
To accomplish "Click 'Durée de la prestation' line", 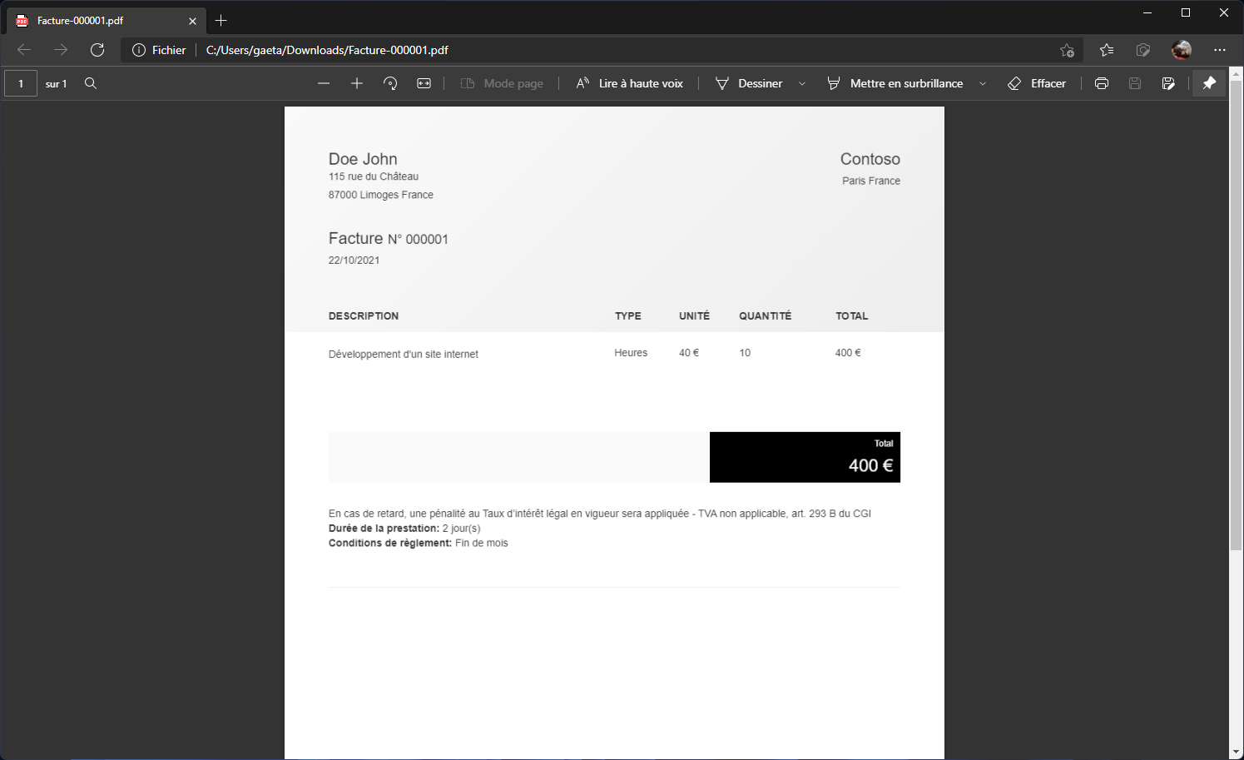I will click(404, 529).
